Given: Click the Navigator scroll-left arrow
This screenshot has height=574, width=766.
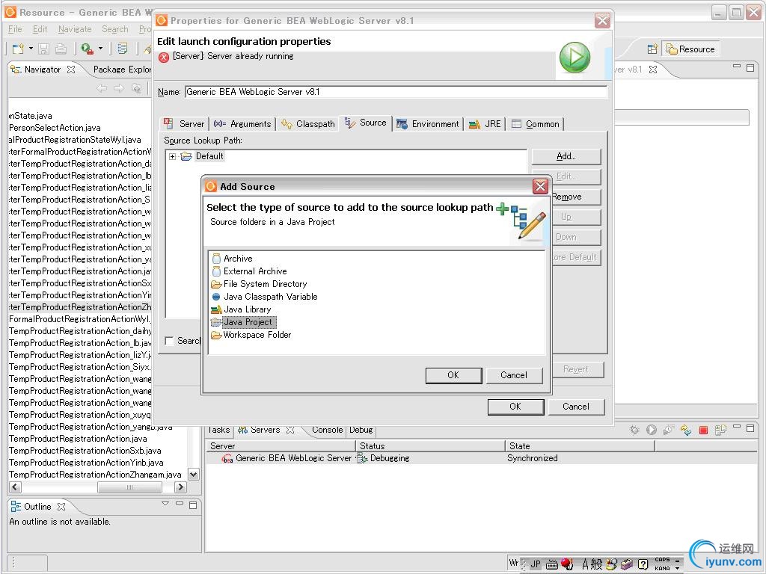Looking at the screenshot, I should pos(15,487).
